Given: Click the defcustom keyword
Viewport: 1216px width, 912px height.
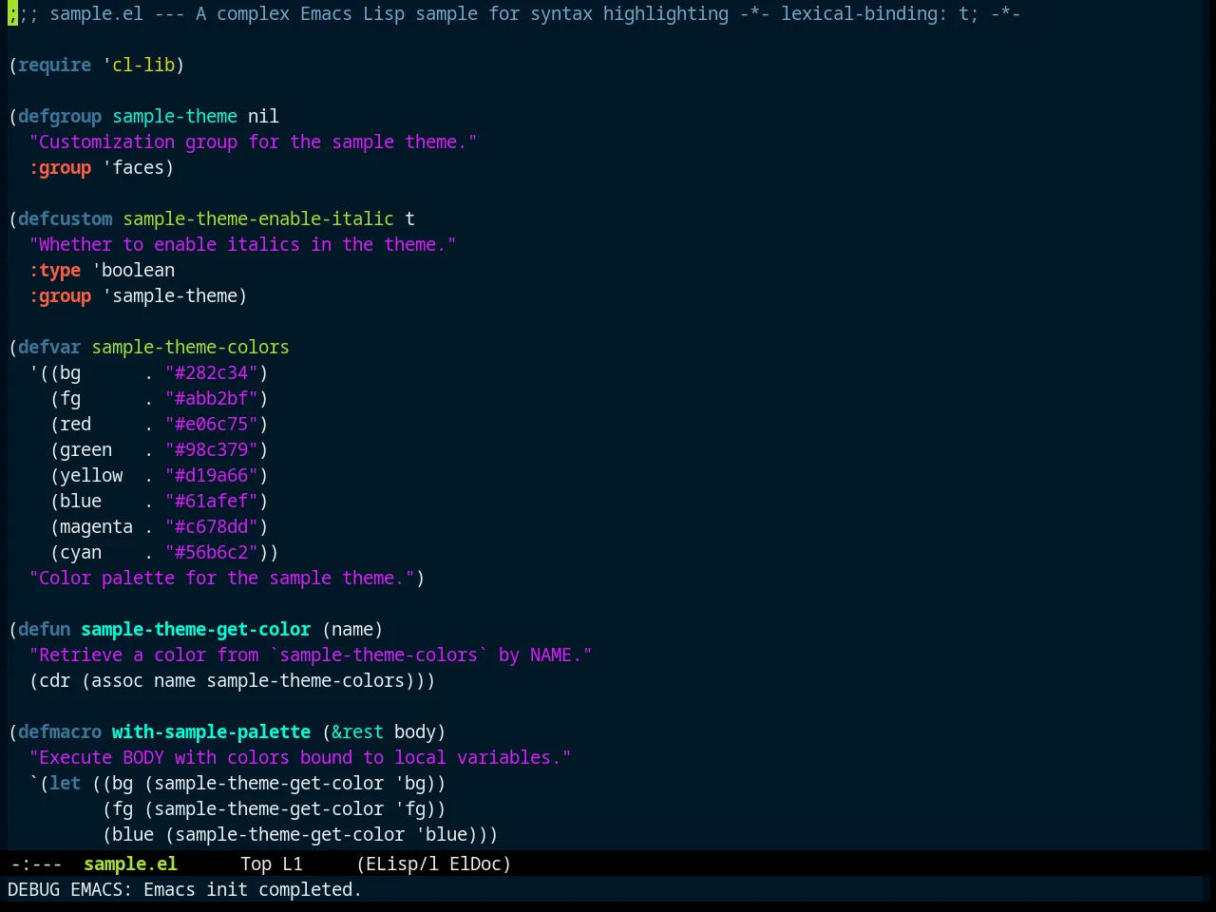Looking at the screenshot, I should (65, 218).
